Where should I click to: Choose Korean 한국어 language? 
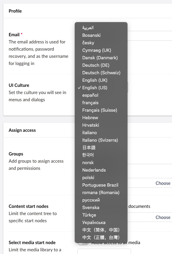tap(101, 155)
